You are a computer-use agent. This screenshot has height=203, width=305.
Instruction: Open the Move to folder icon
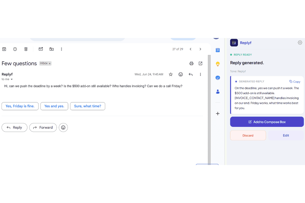52,49
